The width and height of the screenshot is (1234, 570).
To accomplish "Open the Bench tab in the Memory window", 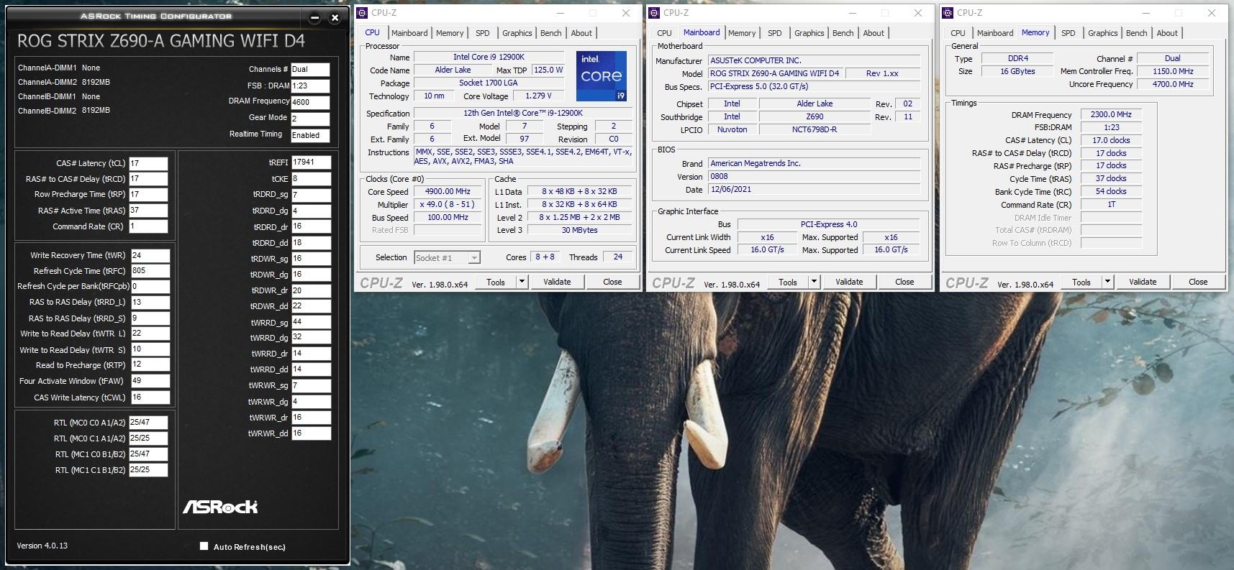I will (x=1137, y=33).
